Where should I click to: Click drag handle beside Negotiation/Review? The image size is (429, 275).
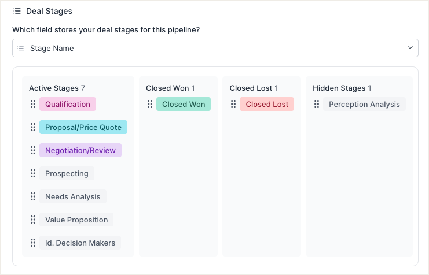pyautogui.click(x=33, y=150)
